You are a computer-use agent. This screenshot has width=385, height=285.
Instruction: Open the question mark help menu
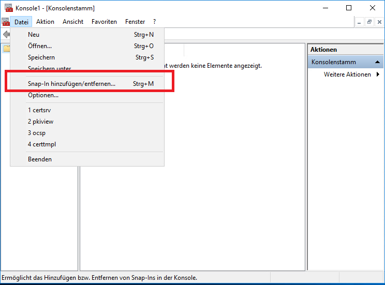(154, 22)
